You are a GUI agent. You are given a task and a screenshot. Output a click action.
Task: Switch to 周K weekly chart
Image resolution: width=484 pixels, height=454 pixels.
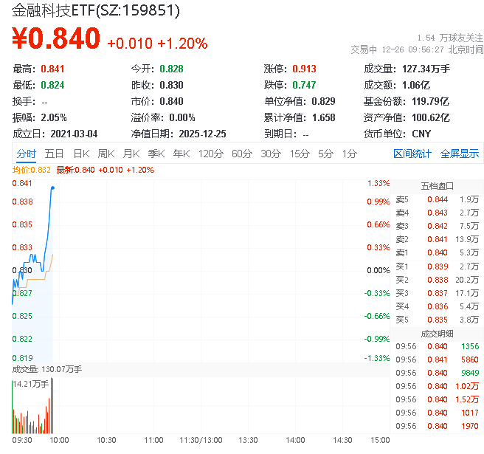pyautogui.click(x=106, y=154)
